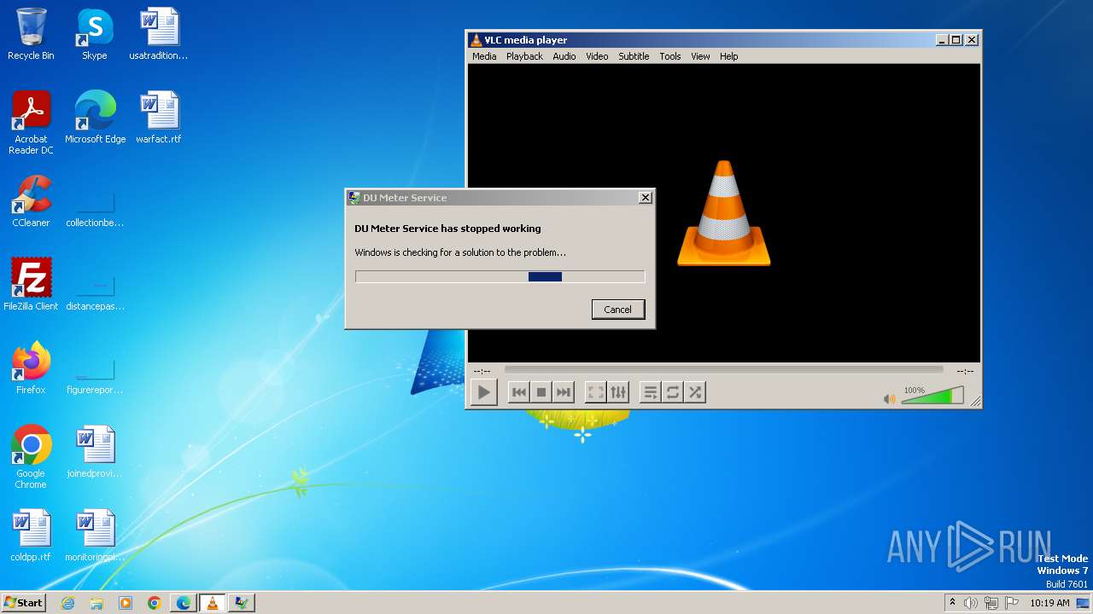Switch to DU Meter taskbar button
This screenshot has width=1093, height=614.
[x=242, y=603]
